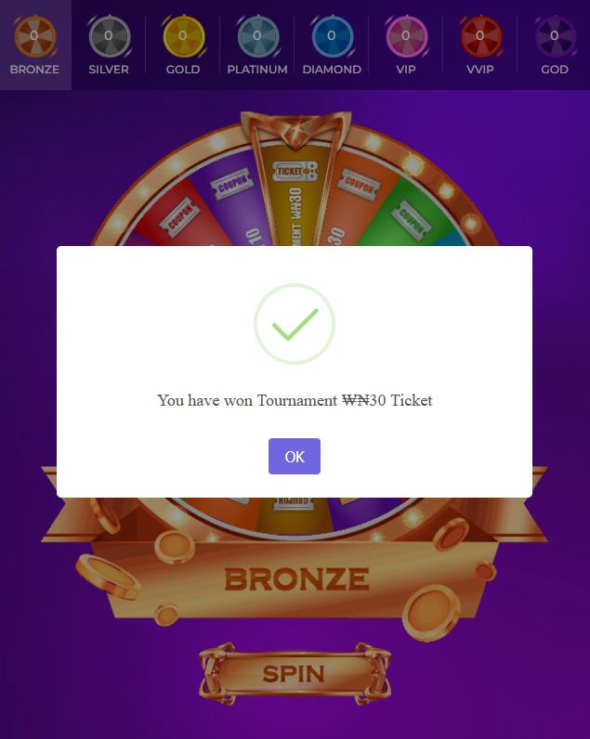The height and width of the screenshot is (739, 590).
Task: Click the green checkmark success icon
Action: click(295, 324)
